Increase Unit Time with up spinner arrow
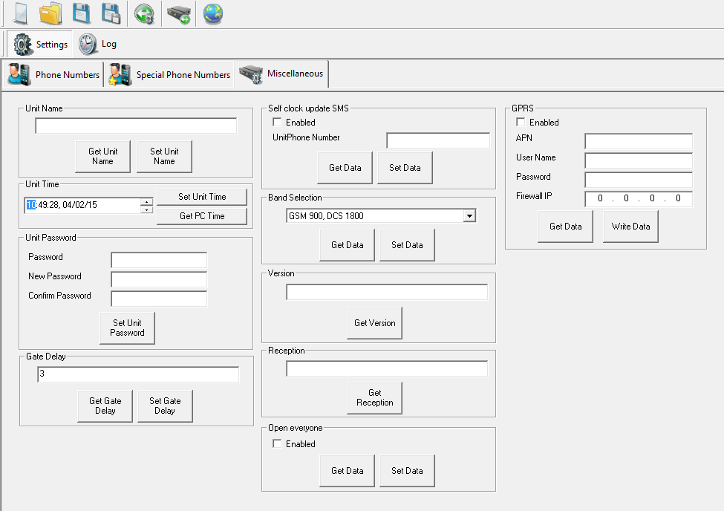 click(x=147, y=201)
